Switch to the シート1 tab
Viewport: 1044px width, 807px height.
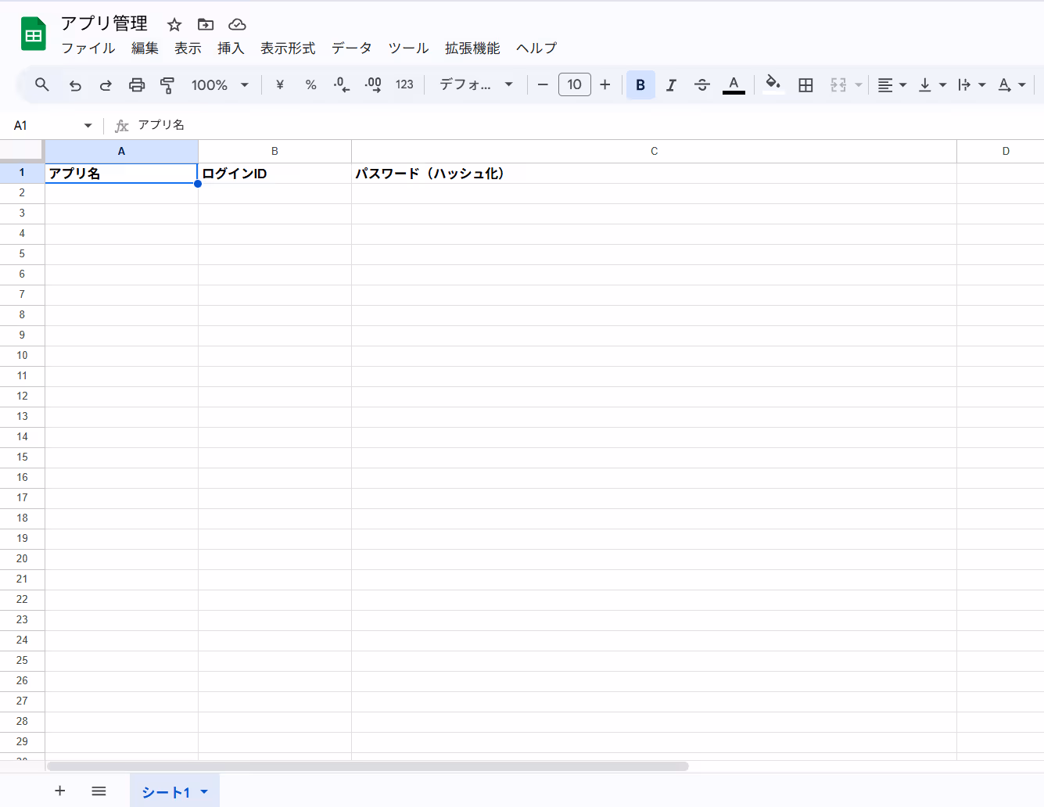(x=166, y=792)
